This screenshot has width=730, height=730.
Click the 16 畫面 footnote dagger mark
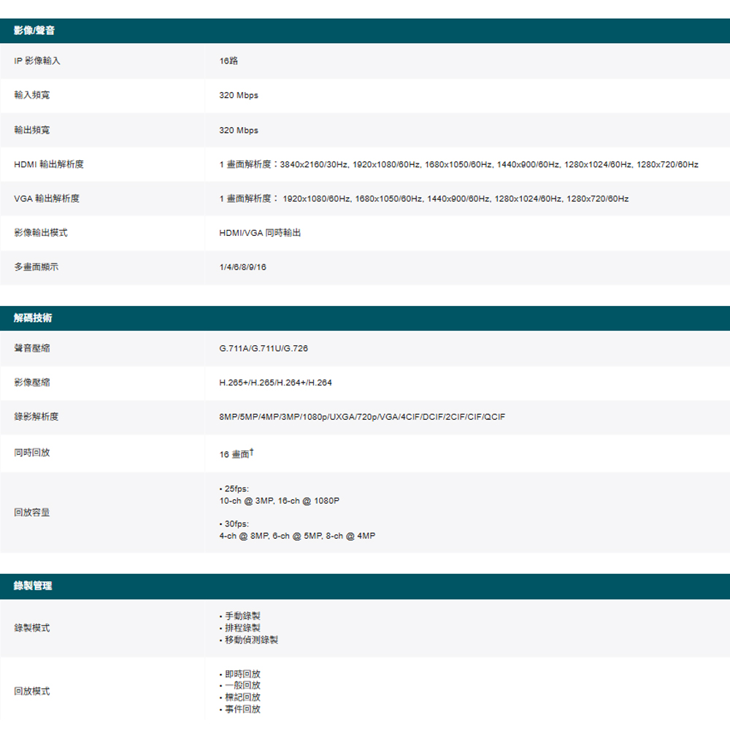click(252, 452)
